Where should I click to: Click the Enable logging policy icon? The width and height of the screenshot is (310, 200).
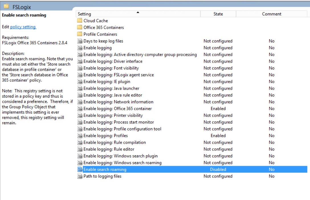[80, 48]
